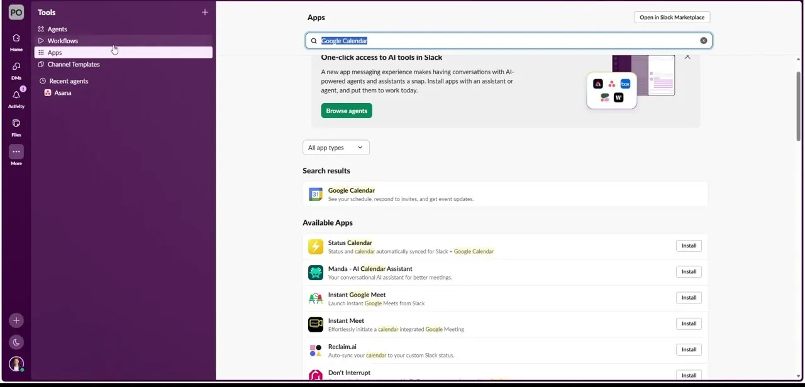Click the Instant Meet app icon

pyautogui.click(x=316, y=324)
